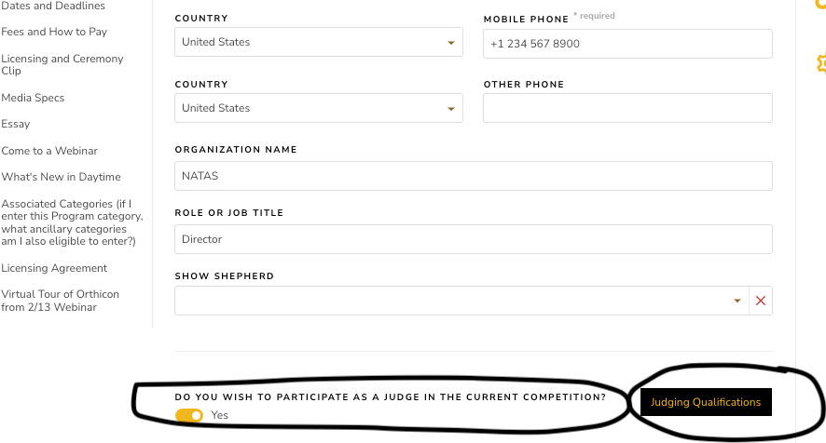Click into the Other Phone field

click(x=628, y=108)
